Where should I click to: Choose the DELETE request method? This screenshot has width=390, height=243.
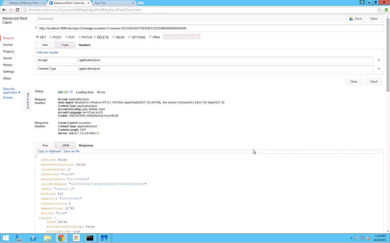[95, 37]
